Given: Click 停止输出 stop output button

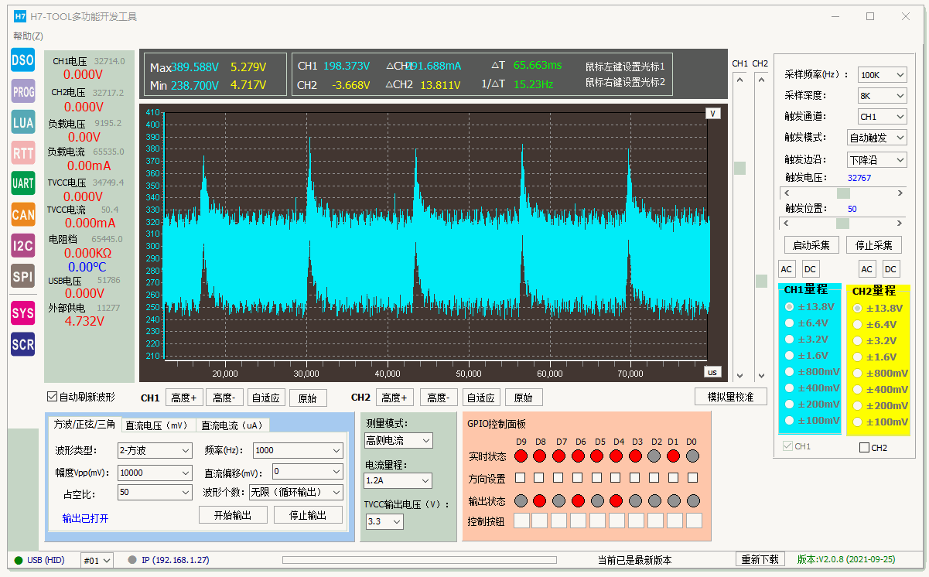Looking at the screenshot, I should click(308, 515).
